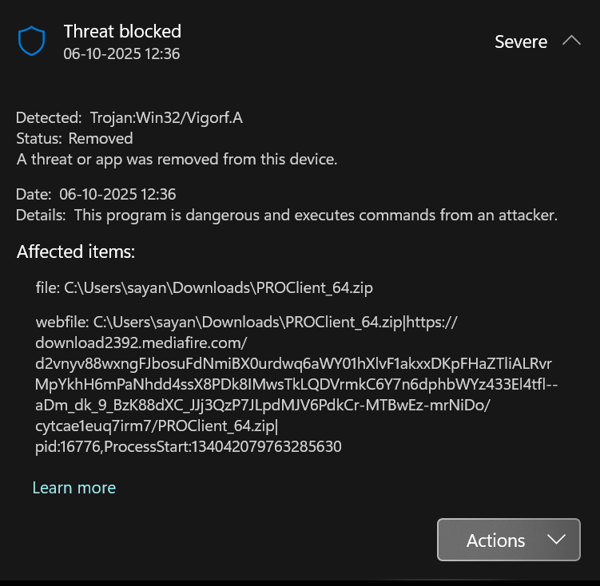Screen dimensions: 600x586
Task: Click the Status: Removed line
Action: (74, 138)
